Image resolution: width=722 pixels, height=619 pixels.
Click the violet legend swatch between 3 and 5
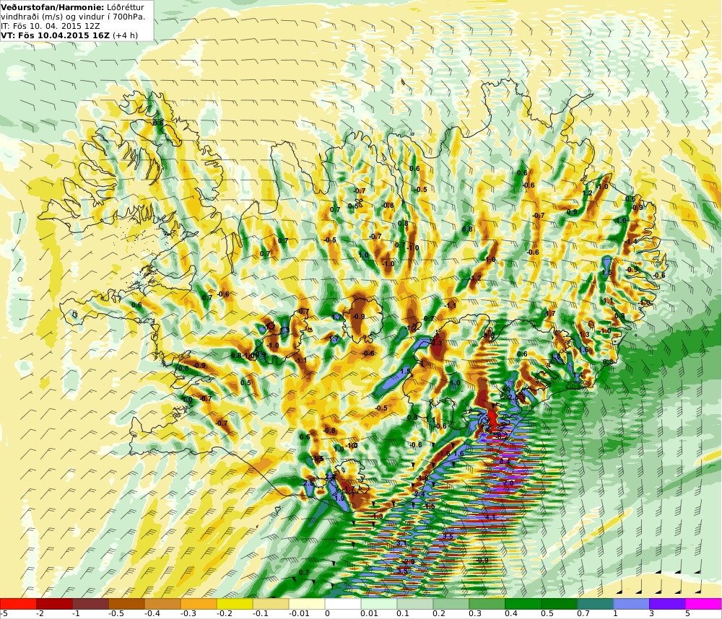(x=667, y=603)
